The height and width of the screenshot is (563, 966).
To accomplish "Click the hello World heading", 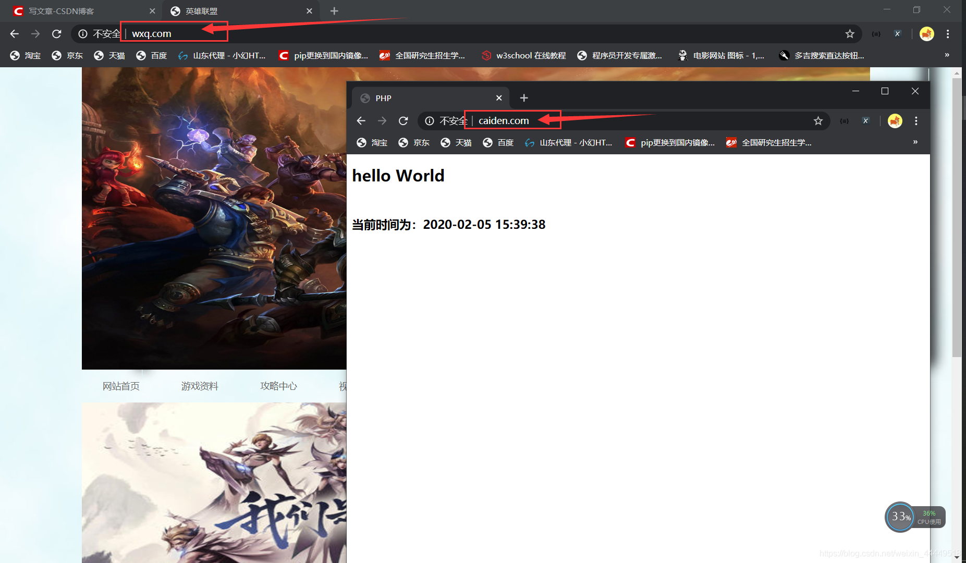I will pyautogui.click(x=398, y=176).
